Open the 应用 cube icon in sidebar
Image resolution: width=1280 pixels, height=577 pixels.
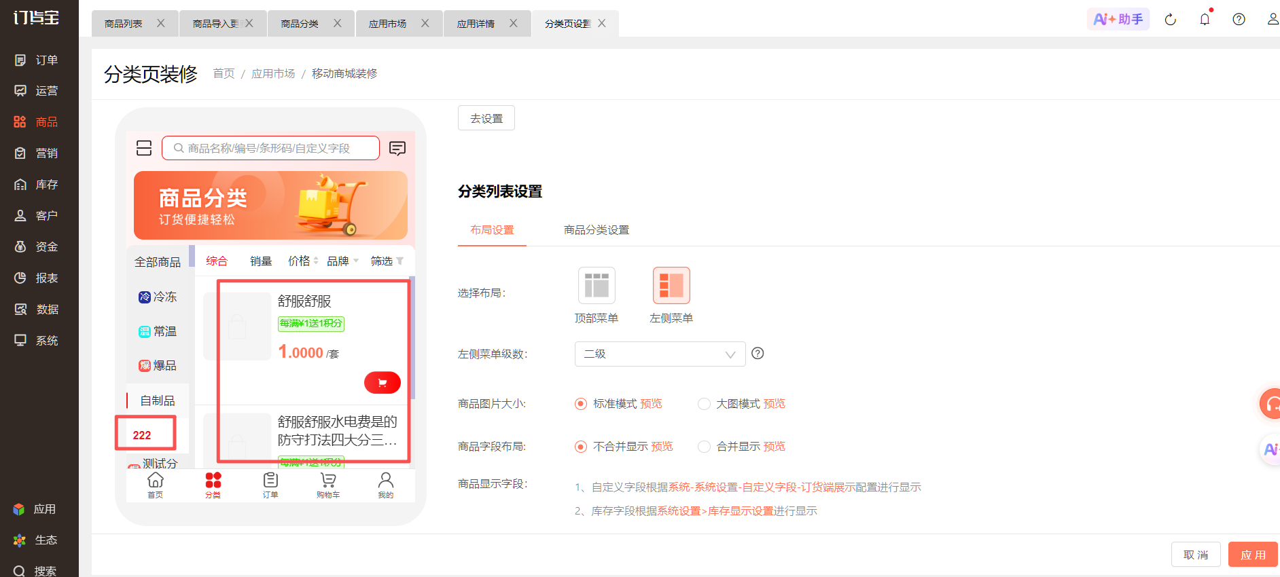(19, 509)
